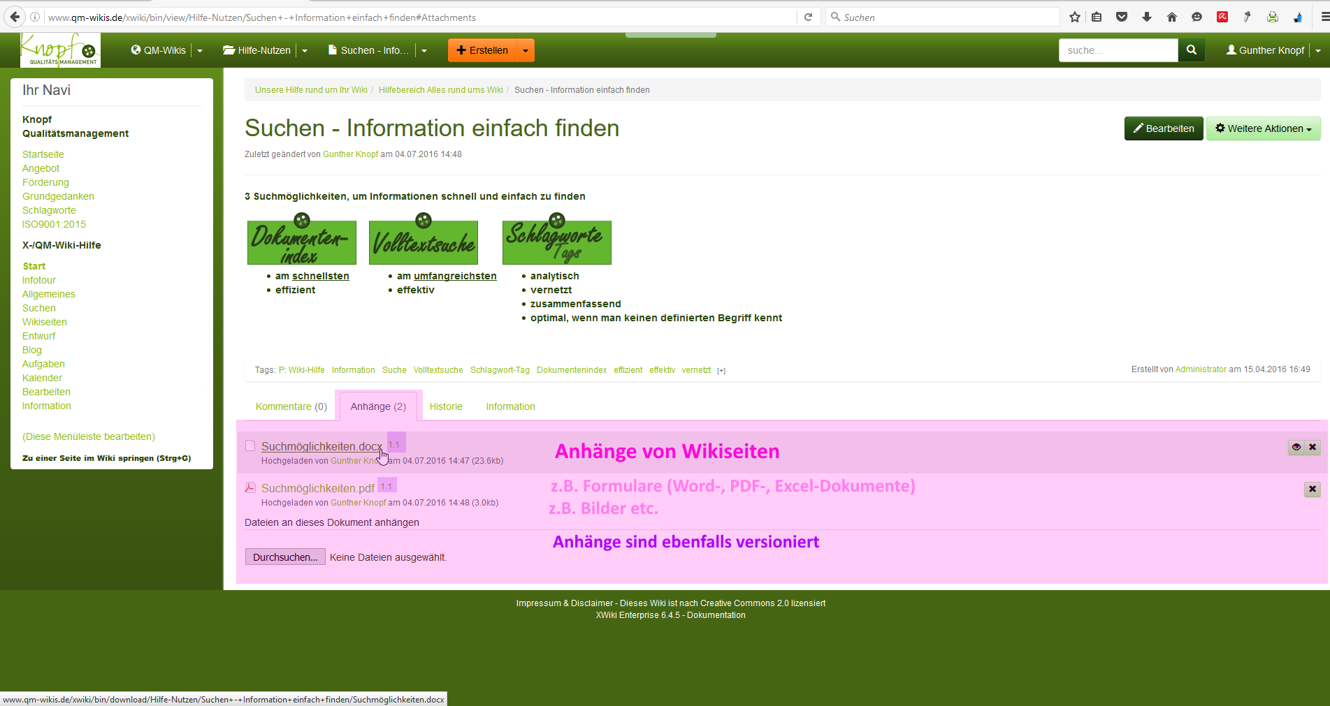
Task: Expand the QM-Wikis dropdown arrow
Action: click(x=200, y=50)
